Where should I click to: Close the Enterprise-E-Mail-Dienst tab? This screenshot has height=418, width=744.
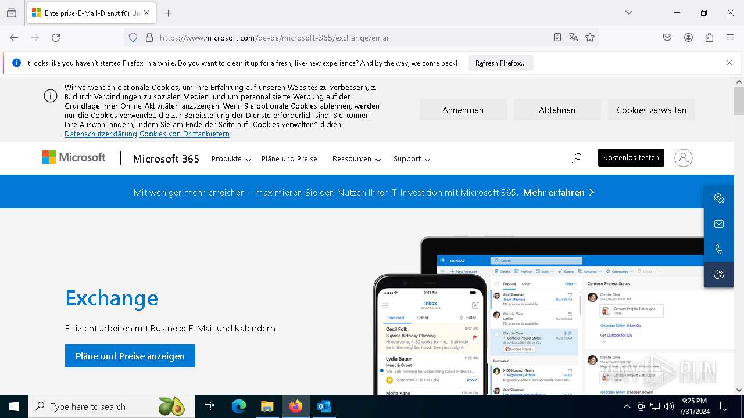(x=146, y=13)
